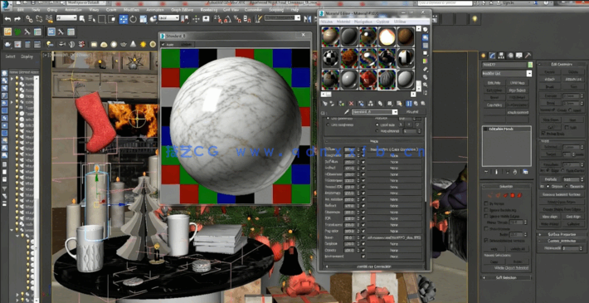Toggle the Split checkbox next to Cut
589x303 pixels.
coord(566,127)
